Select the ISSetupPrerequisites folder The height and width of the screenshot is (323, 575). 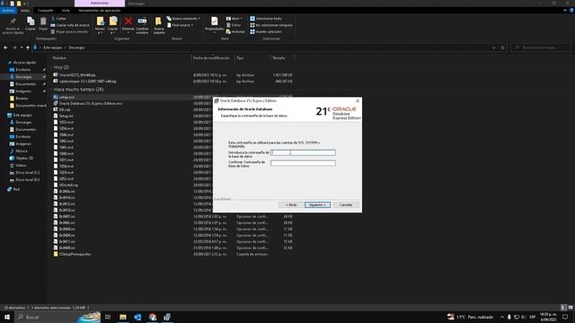pos(72,254)
